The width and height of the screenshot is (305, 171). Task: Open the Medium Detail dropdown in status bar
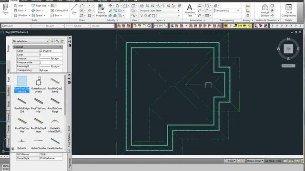tap(255, 161)
